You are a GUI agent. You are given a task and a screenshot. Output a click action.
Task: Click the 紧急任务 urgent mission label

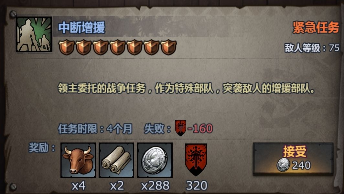click(316, 27)
